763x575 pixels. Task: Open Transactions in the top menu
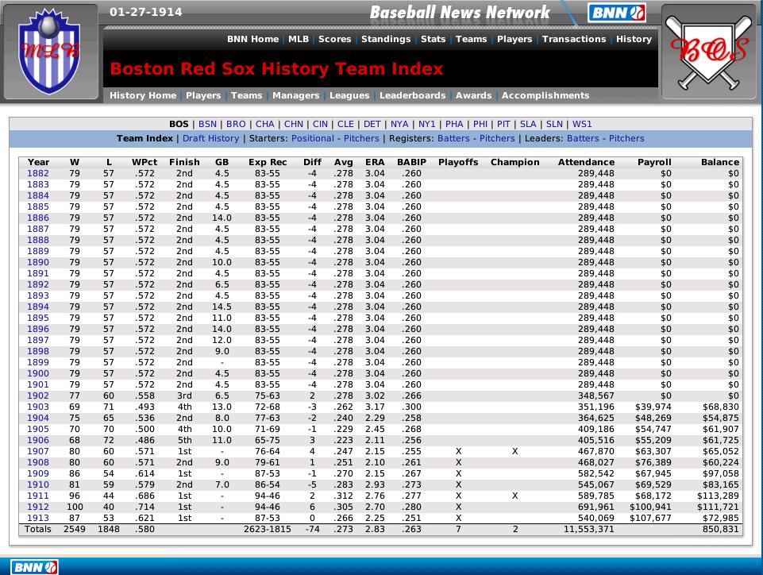(574, 39)
